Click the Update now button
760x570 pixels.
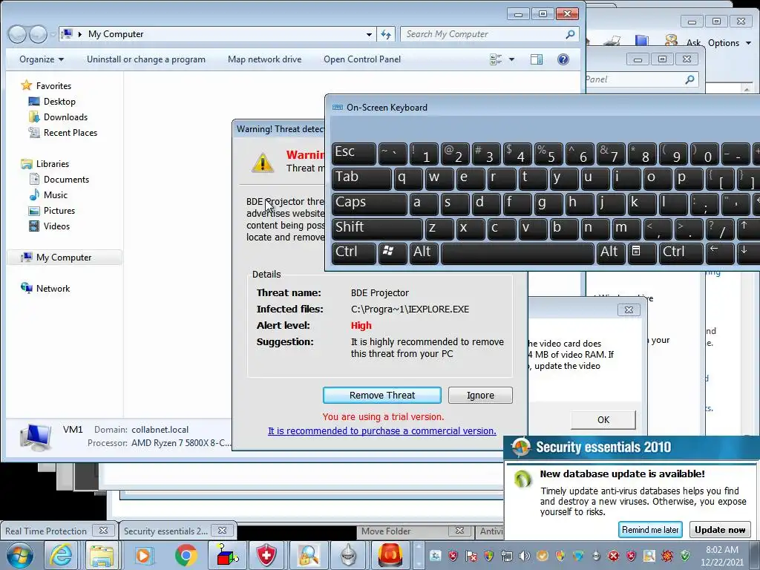click(720, 530)
